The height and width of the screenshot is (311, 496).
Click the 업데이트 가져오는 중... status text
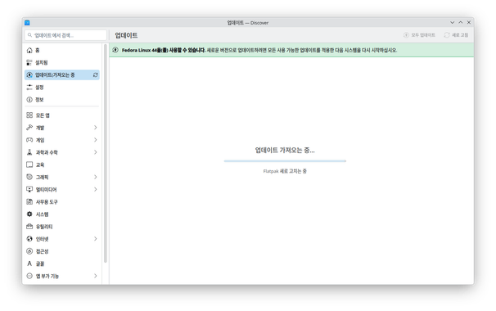pos(285,151)
